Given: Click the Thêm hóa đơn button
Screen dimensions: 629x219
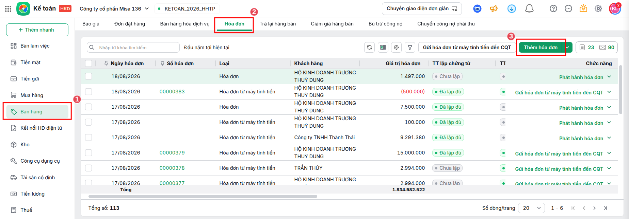Looking at the screenshot, I should [540, 48].
